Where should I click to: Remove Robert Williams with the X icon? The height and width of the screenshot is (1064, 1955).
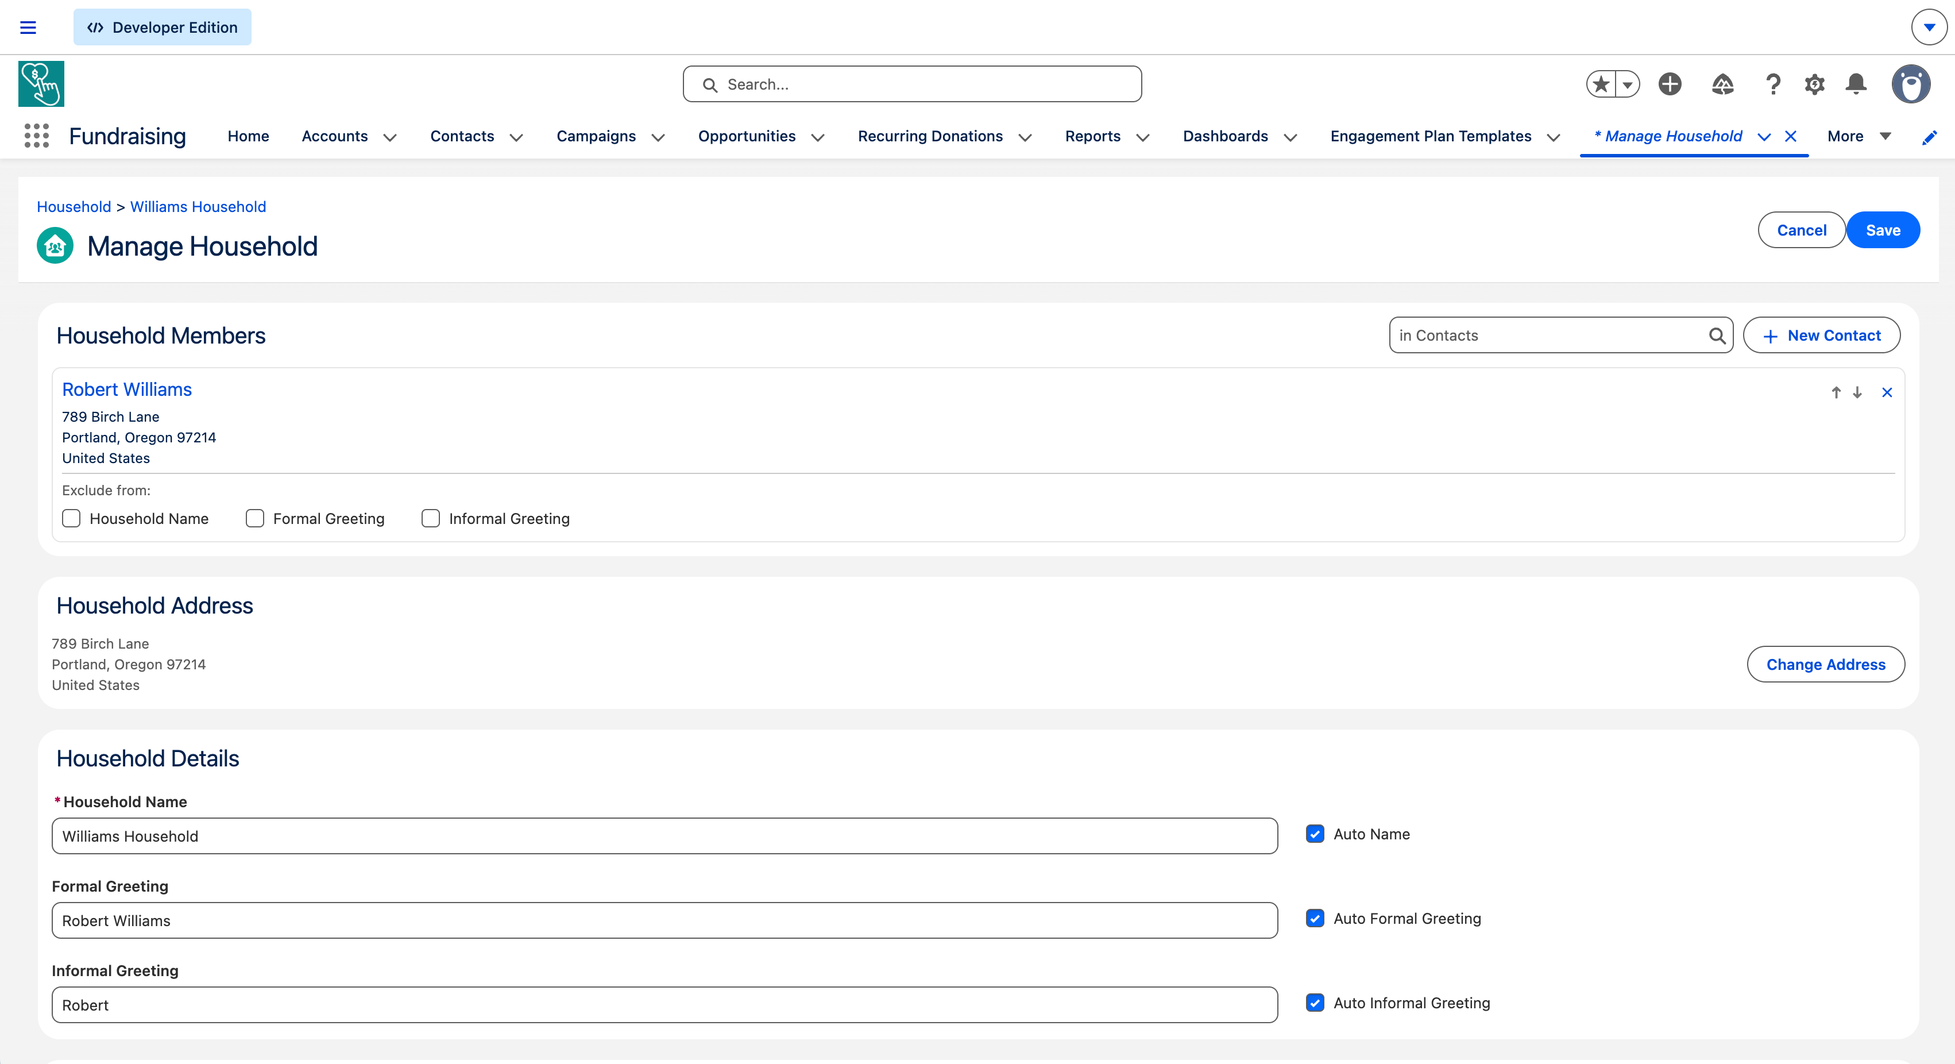[1887, 393]
